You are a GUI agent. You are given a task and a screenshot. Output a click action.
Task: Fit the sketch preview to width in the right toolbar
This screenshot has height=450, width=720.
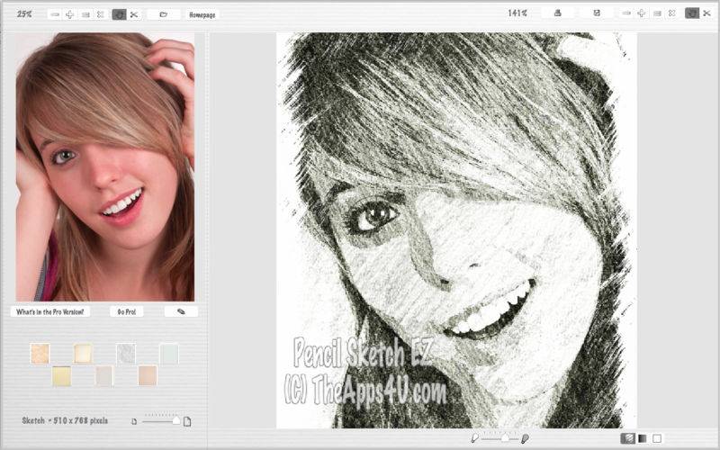point(657,13)
